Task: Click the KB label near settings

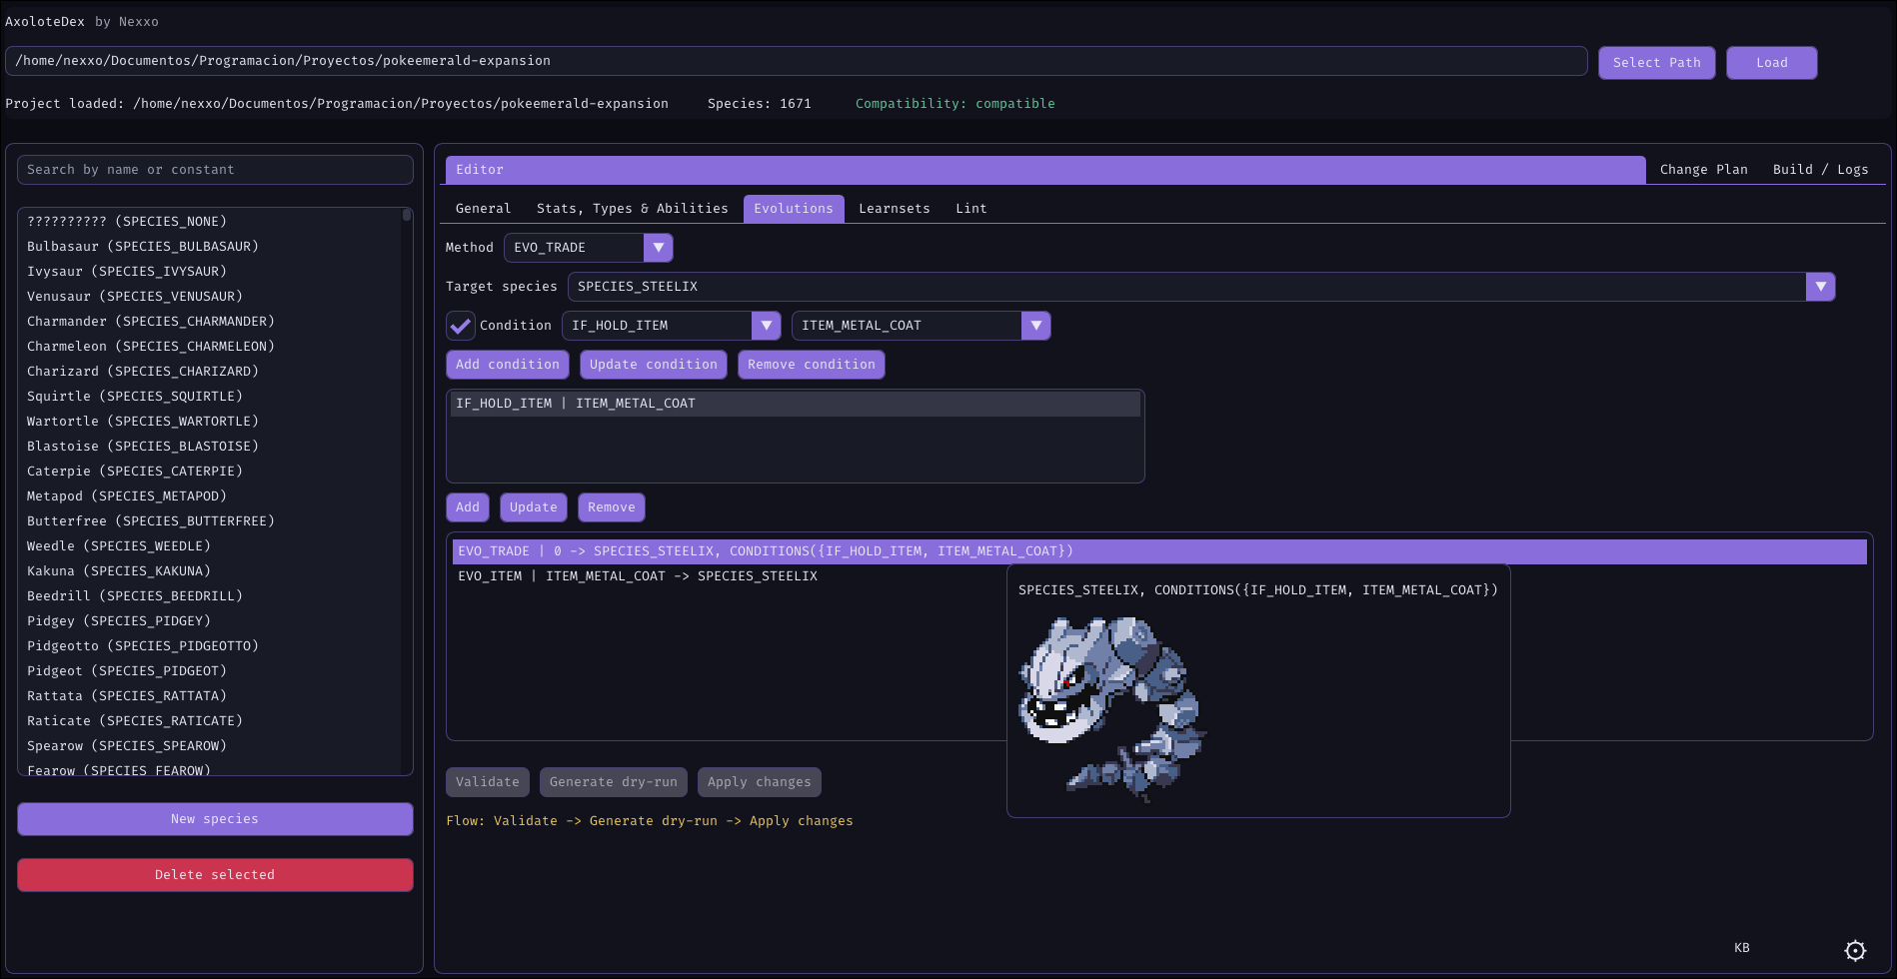Action: pos(1742,948)
